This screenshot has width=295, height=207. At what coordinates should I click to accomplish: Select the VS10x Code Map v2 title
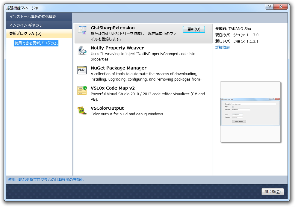point(113,88)
